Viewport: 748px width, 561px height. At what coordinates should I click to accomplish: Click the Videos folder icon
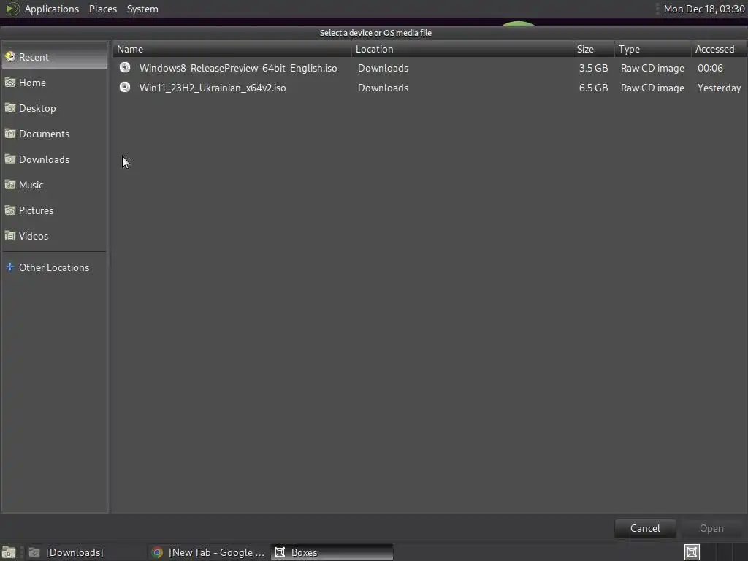pos(10,236)
